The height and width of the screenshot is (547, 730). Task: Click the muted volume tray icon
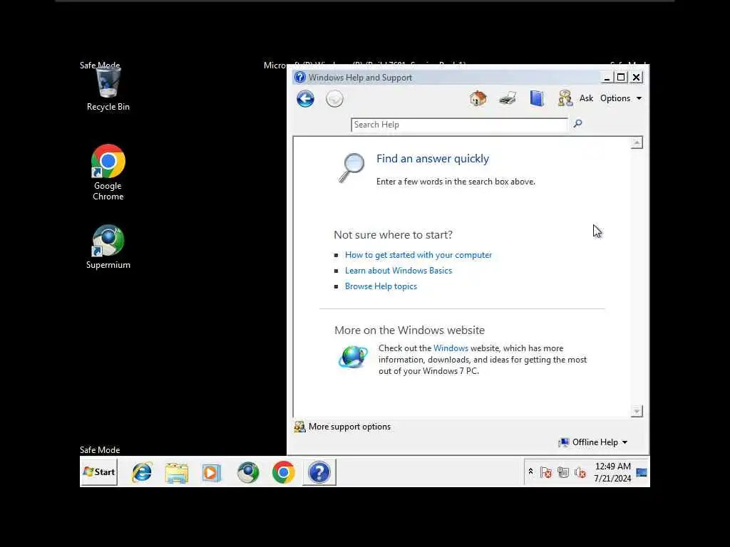point(580,473)
